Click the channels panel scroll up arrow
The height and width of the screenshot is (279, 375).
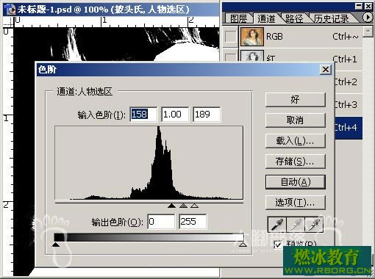[368, 32]
